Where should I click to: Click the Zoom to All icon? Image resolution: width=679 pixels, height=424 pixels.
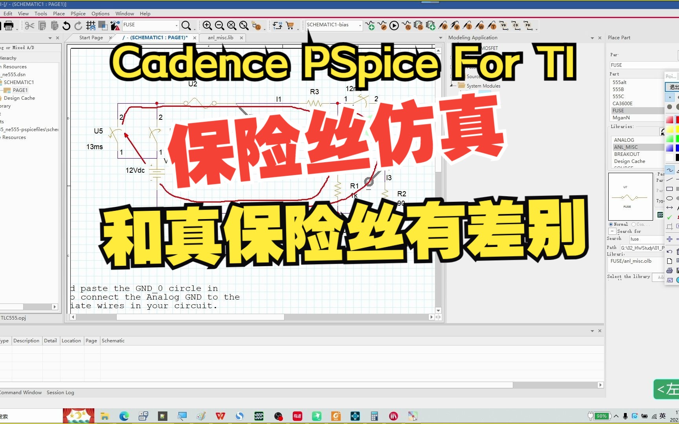pos(244,26)
